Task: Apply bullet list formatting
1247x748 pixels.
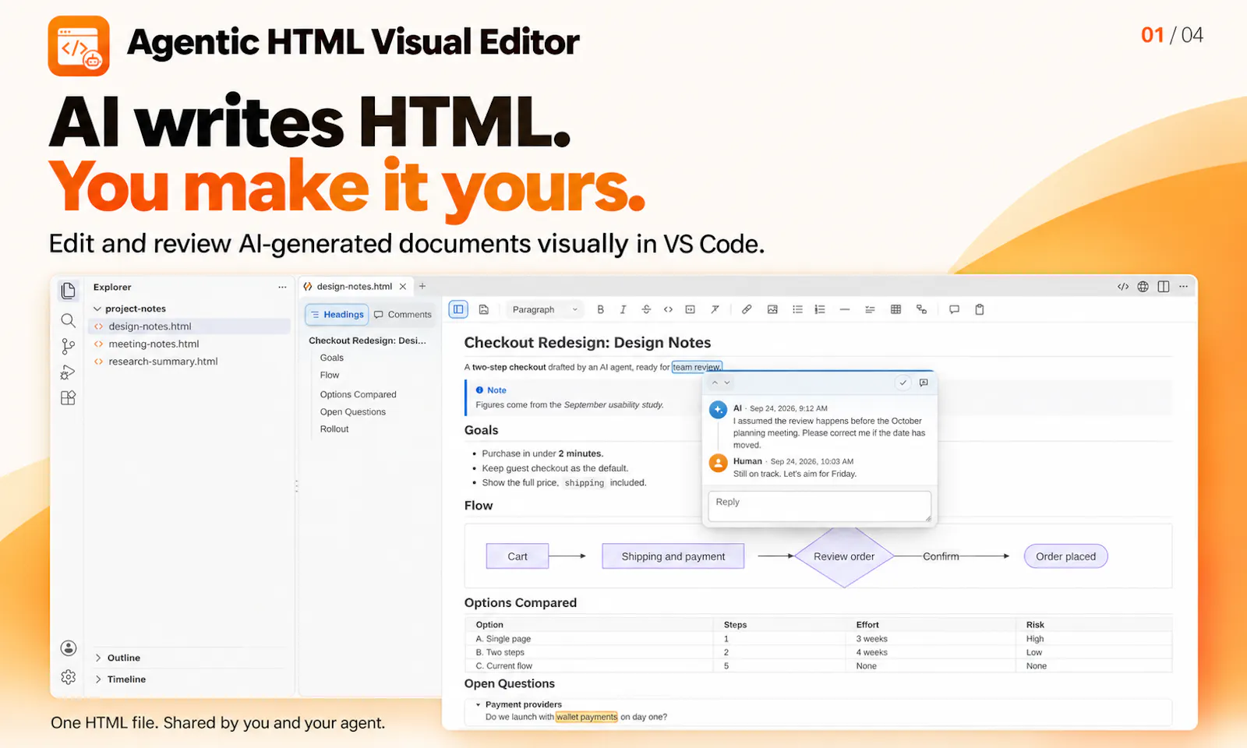Action: (x=797, y=309)
